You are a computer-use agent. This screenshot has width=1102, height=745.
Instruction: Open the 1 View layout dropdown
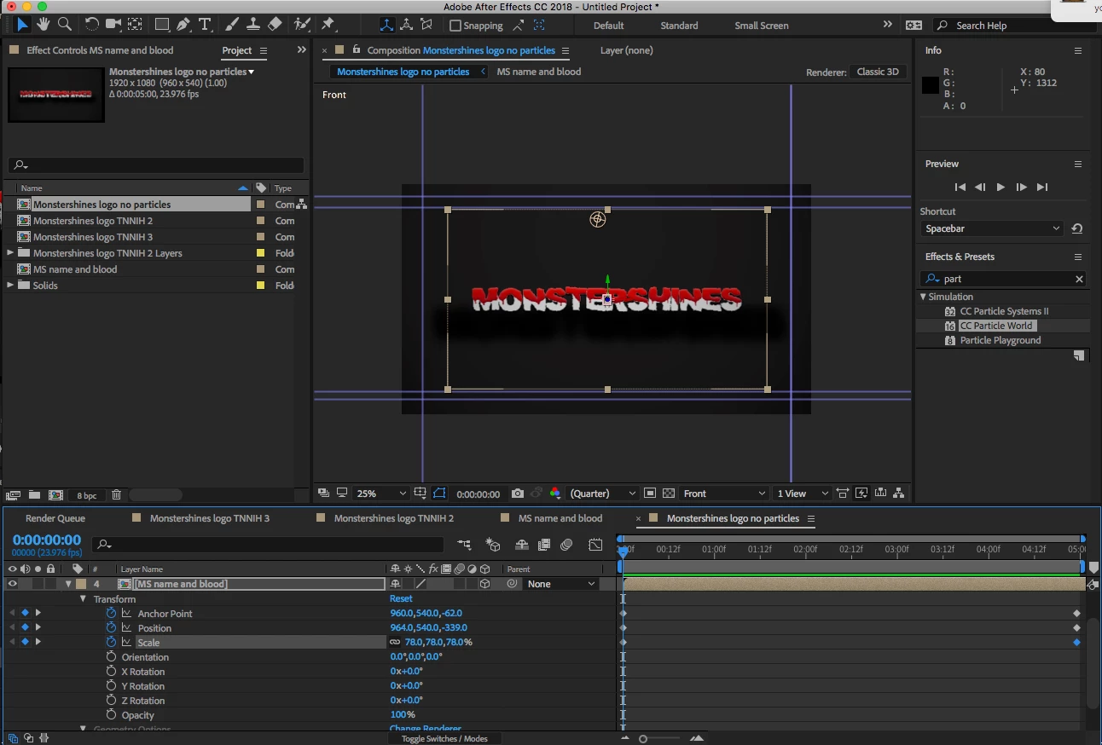point(802,494)
